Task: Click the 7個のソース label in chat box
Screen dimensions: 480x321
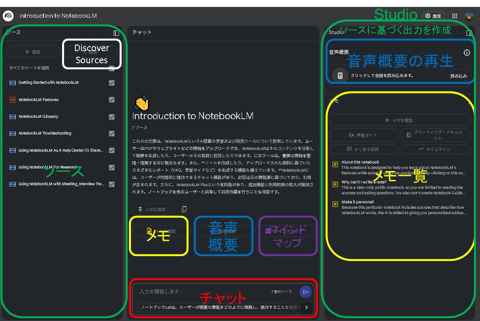Action: coord(281,292)
